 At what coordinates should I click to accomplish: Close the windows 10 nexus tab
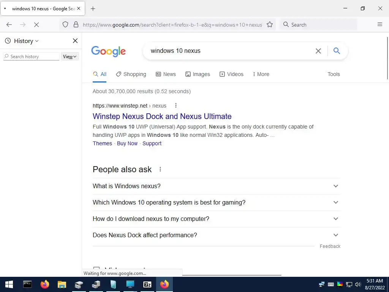(x=79, y=8)
